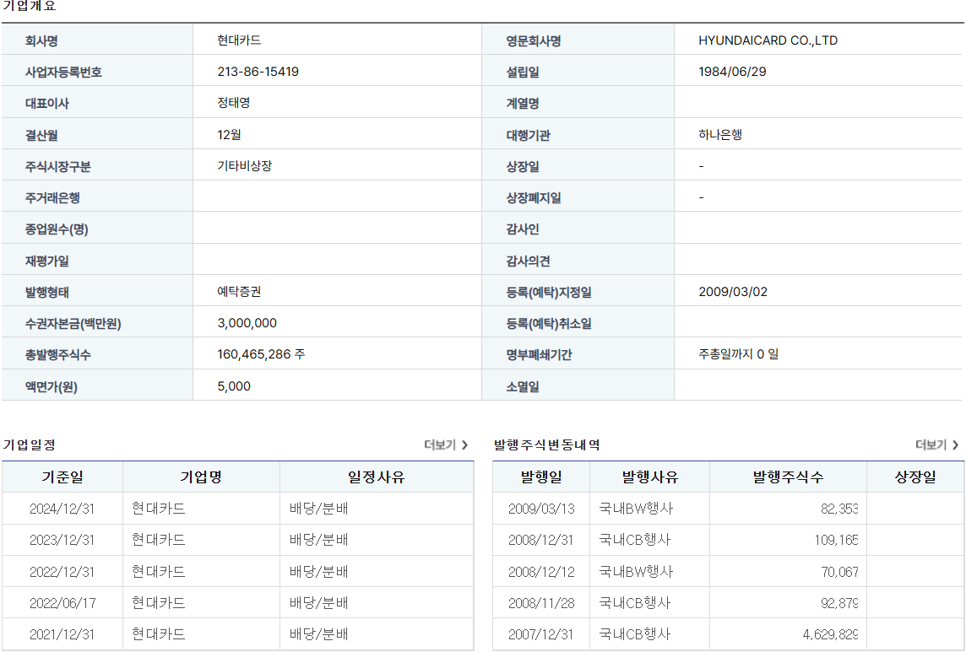Select the registration date 2009/03/02

tap(732, 291)
